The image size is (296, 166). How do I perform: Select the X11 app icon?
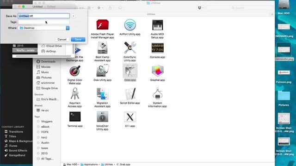pos(130,117)
